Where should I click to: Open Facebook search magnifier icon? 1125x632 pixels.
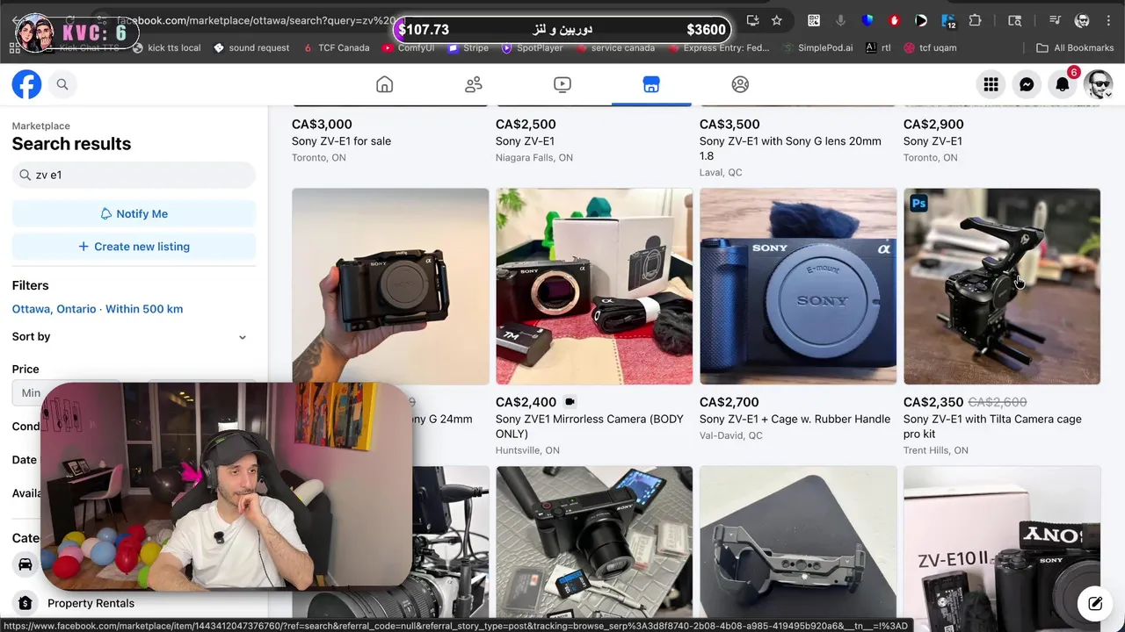point(62,84)
